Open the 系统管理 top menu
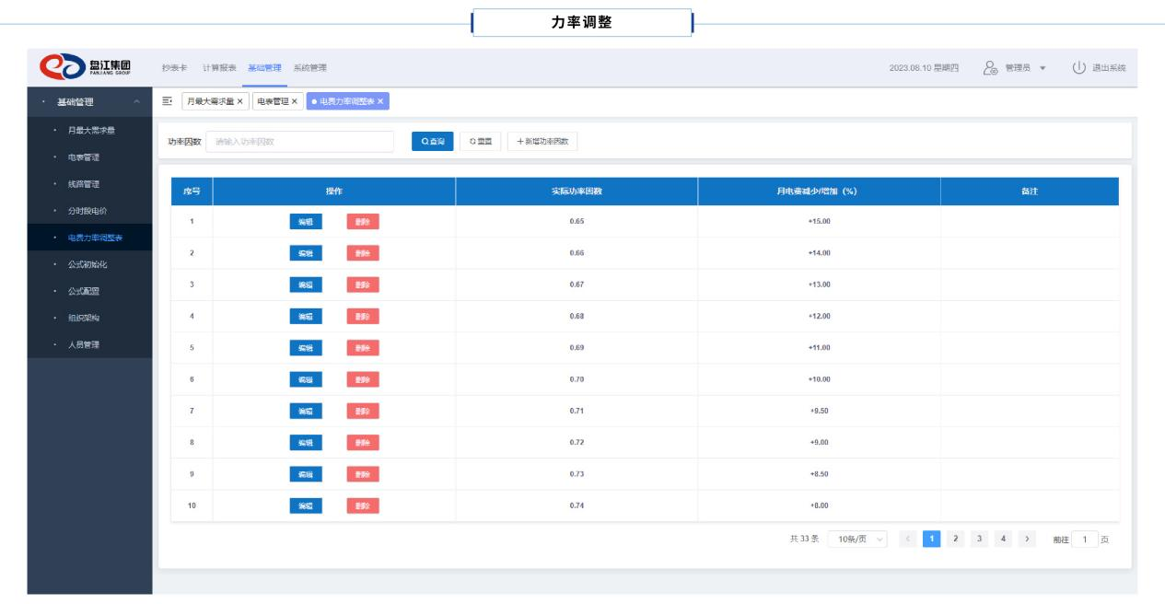Screen dimensions: 1165x604 pos(309,68)
